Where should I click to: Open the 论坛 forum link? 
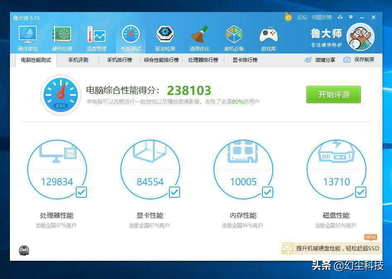click(302, 17)
